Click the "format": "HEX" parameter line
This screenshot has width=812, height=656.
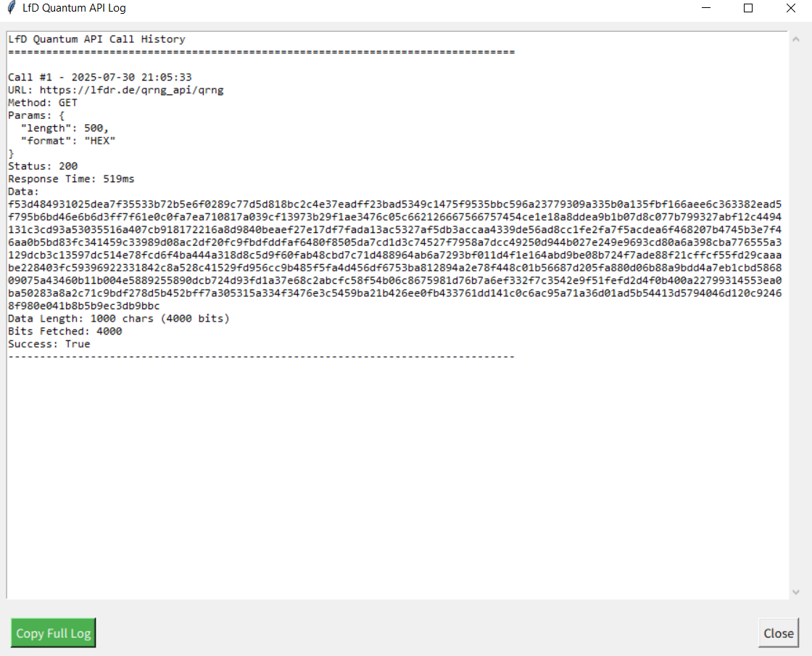point(68,141)
